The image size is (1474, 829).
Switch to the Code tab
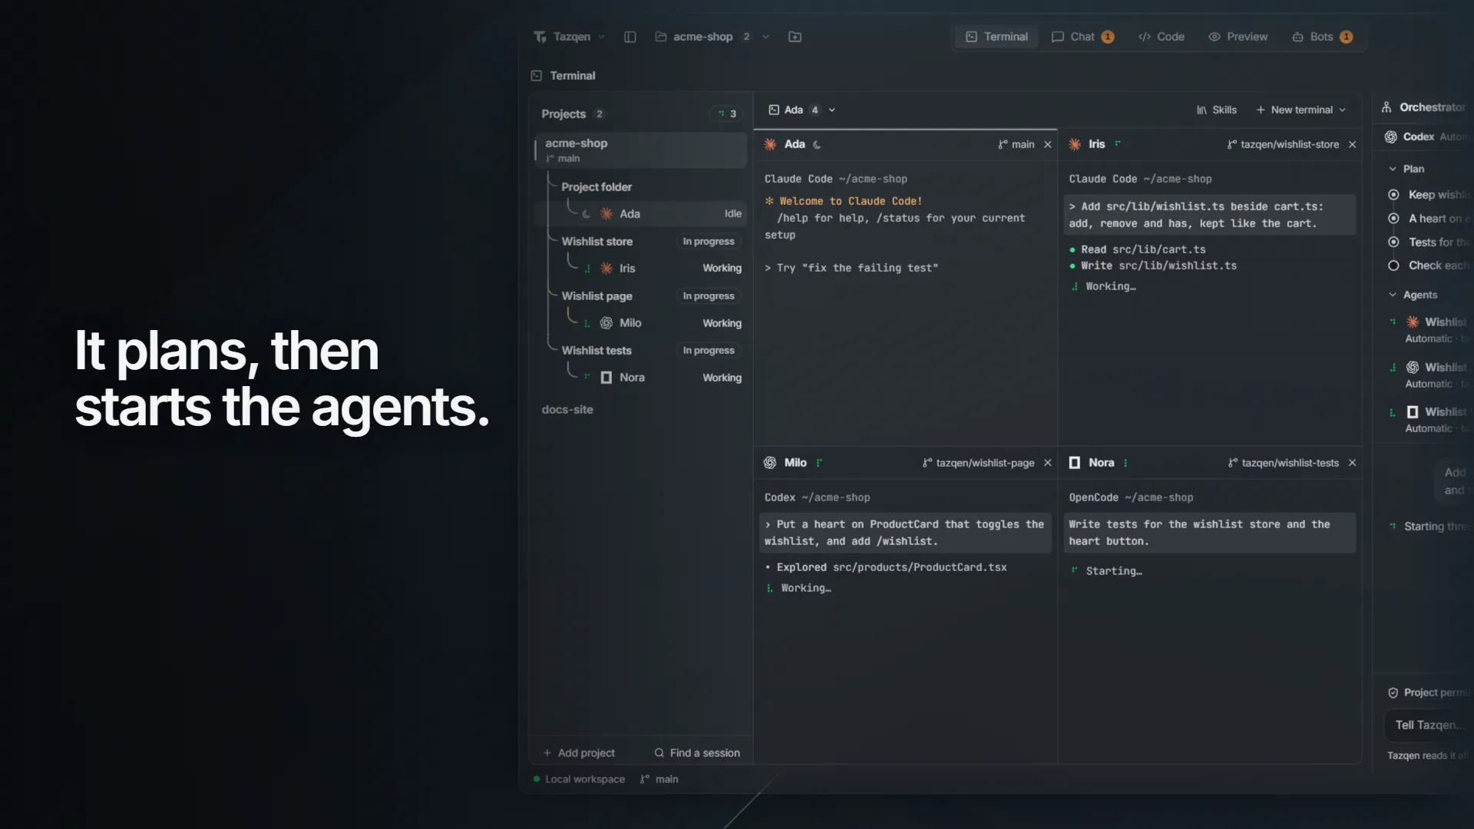1162,37
